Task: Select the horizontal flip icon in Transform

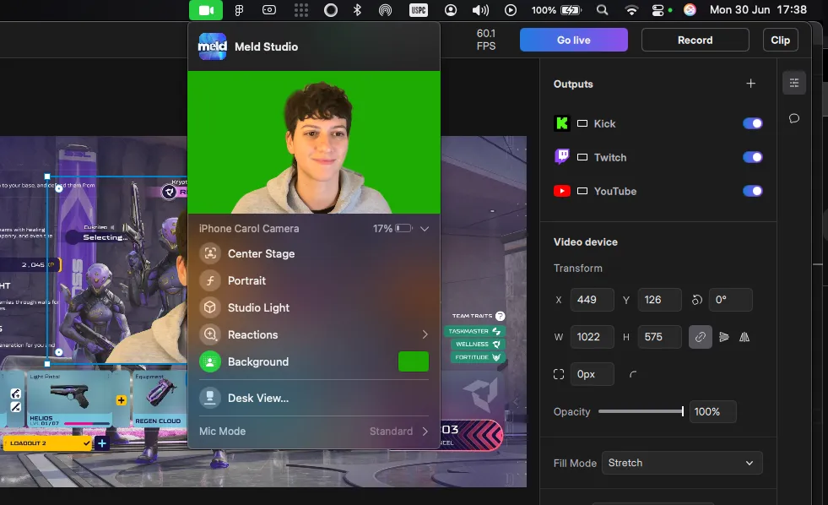Action: 744,337
